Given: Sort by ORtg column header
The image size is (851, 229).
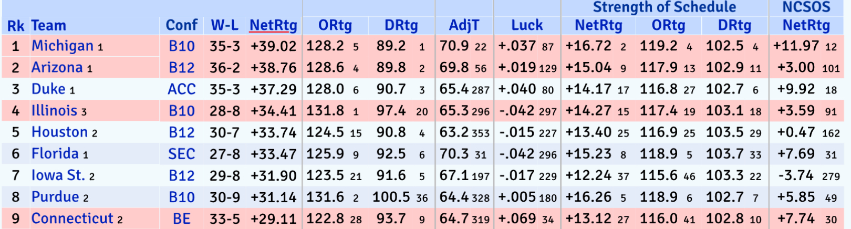Looking at the screenshot, I should coord(335,25).
